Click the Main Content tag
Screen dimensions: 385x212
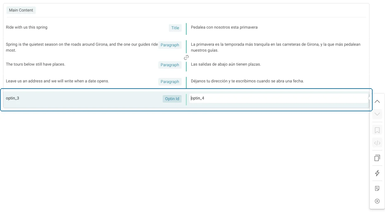tap(21, 10)
